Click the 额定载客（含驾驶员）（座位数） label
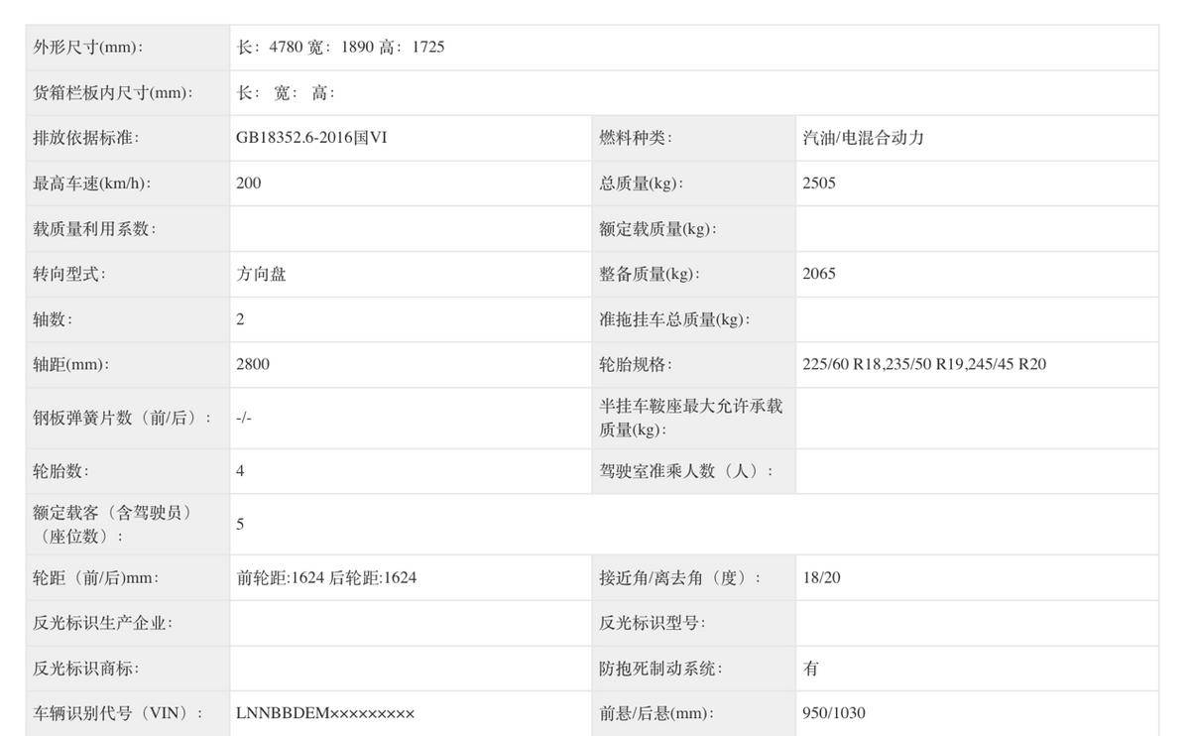1190x736 pixels. click(113, 524)
